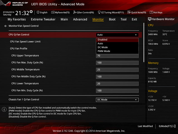Click BCLK value 100.0 MHz
This screenshot has height=134, width=178.
[153, 44]
